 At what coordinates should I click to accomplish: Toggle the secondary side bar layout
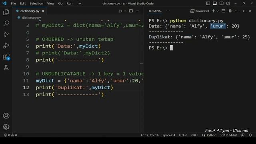(x=221, y=4)
